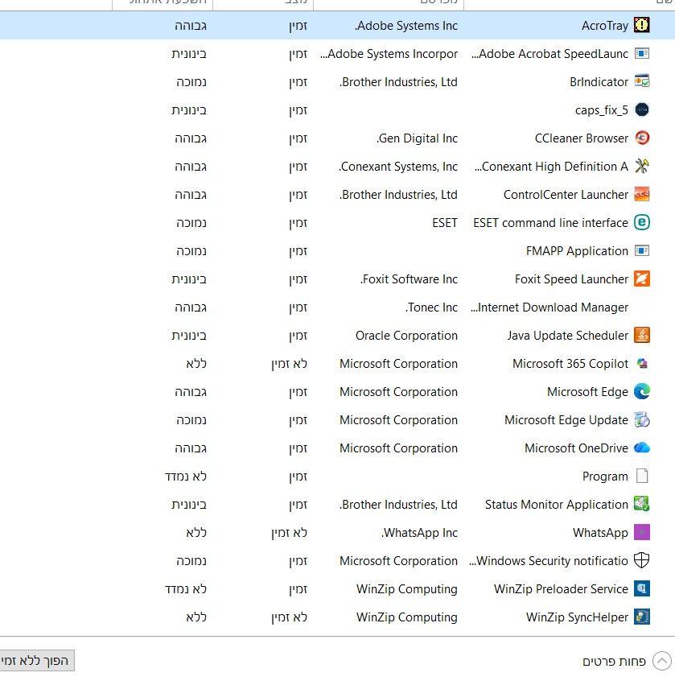The width and height of the screenshot is (675, 685).
Task: Click publisher 'WhatsApp Inc.' cell
Action: tap(419, 533)
